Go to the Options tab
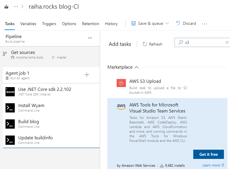Screen dimensions: 230x169 click(69, 24)
